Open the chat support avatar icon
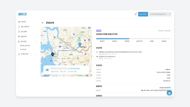This screenshot has width=190, height=107. (x=169, y=93)
